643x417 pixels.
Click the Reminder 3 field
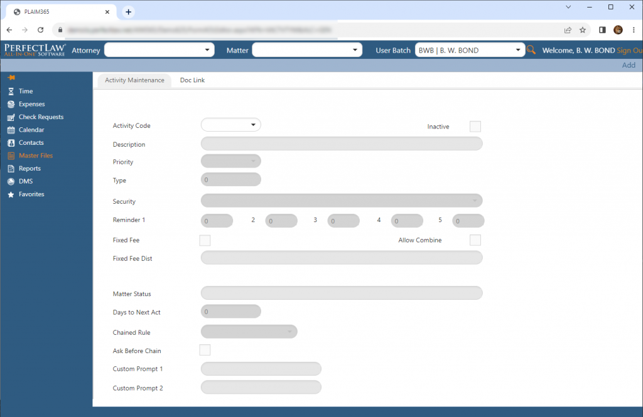(x=343, y=221)
